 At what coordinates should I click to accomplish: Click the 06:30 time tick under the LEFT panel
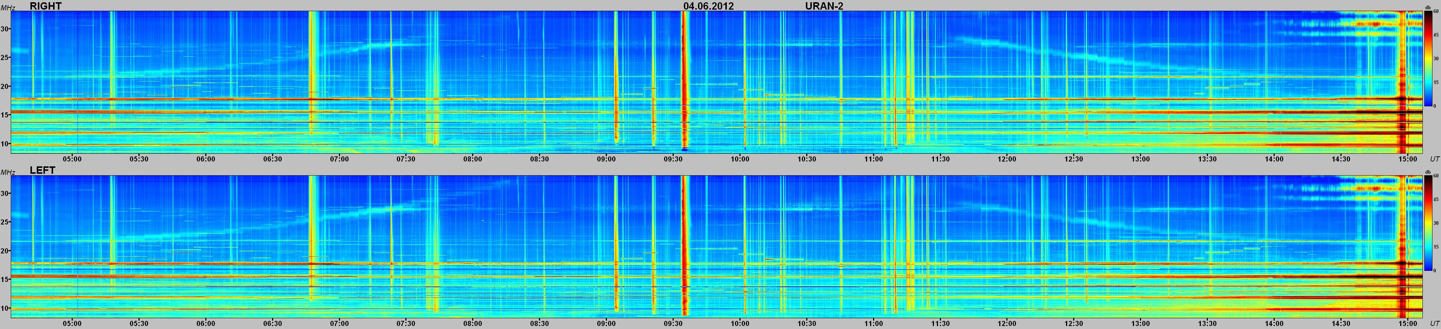pos(272,323)
